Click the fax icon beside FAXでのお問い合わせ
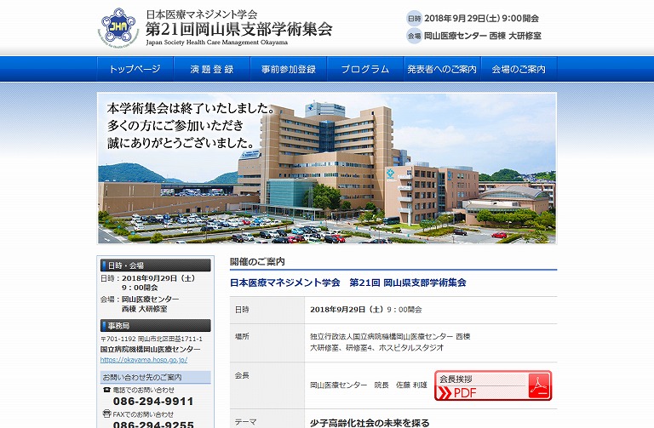Image resolution: width=654 pixels, height=428 pixels. coord(106,414)
